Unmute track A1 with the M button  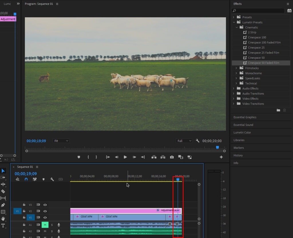45,225
